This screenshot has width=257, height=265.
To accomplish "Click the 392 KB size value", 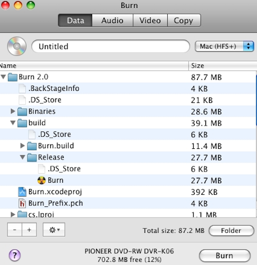I will [x=204, y=192].
